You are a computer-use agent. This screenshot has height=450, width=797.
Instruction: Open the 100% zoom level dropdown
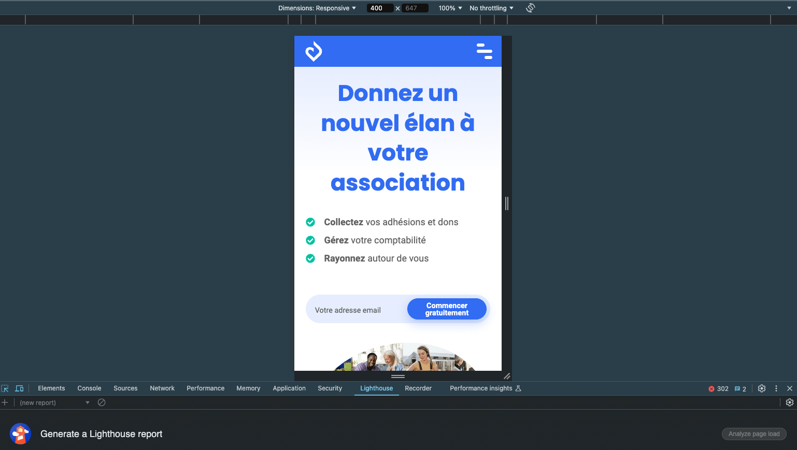click(x=449, y=8)
